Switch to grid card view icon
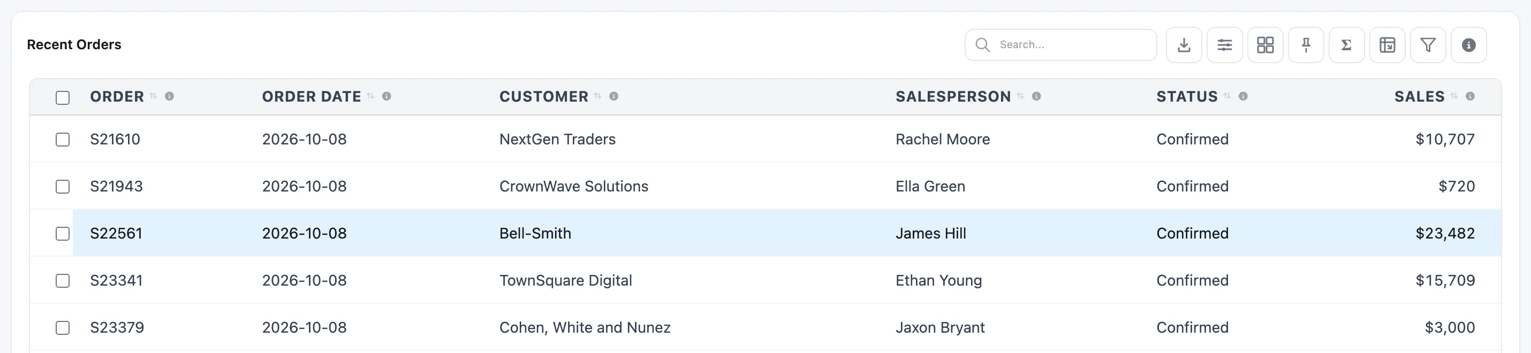The image size is (1531, 353). [1265, 44]
